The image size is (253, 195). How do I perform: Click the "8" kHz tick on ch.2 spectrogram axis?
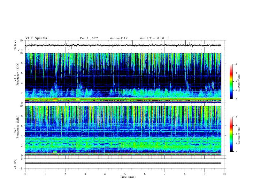(22, 116)
